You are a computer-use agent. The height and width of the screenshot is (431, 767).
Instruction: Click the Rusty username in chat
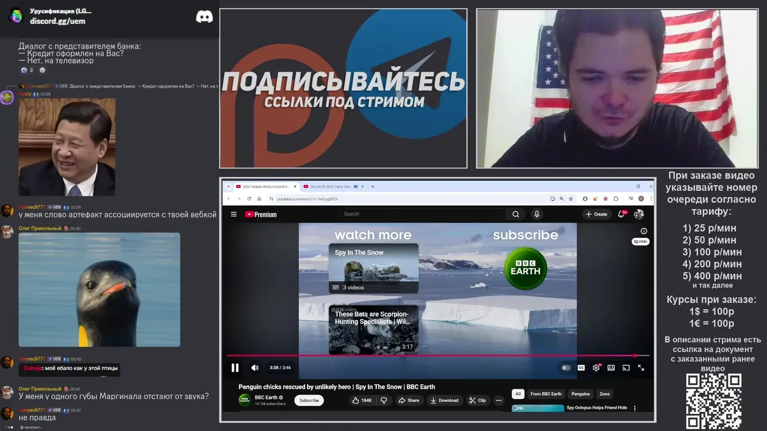pos(25,94)
